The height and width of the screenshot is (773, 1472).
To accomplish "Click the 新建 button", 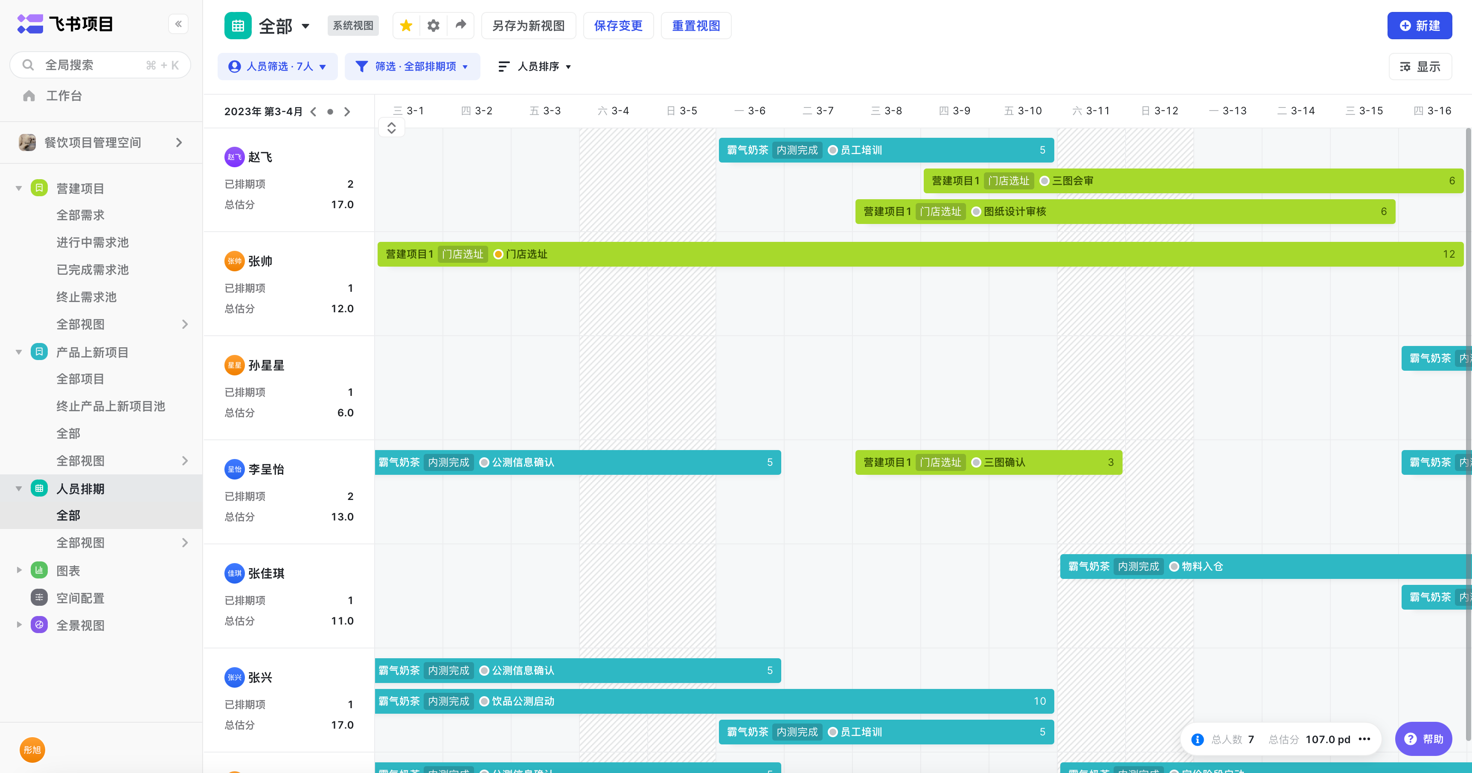I will (1420, 26).
